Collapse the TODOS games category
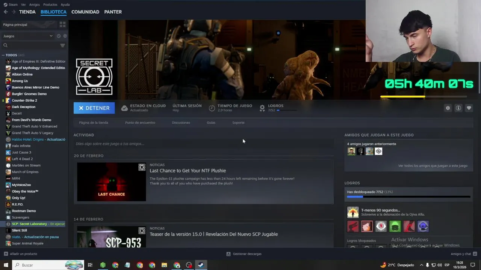 3,55
